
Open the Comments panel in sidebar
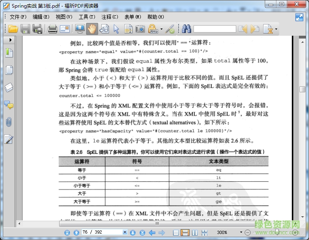tap(9, 105)
